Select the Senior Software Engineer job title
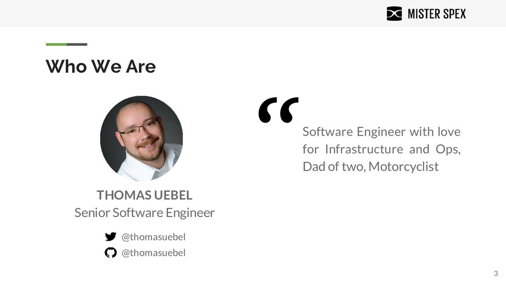The height and width of the screenshot is (284, 506). (144, 213)
